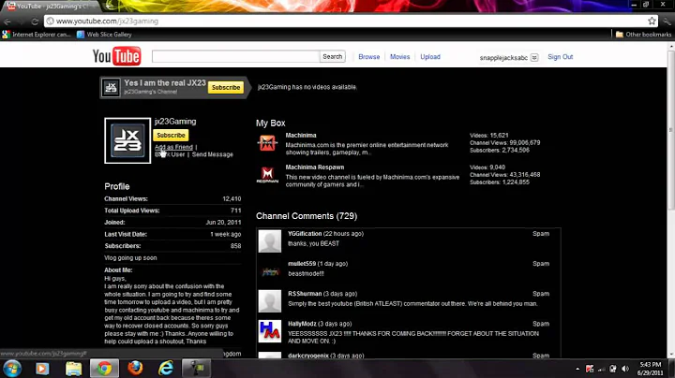Click the 'Yes I am the real JX23' title
675x378 pixels.
click(165, 83)
